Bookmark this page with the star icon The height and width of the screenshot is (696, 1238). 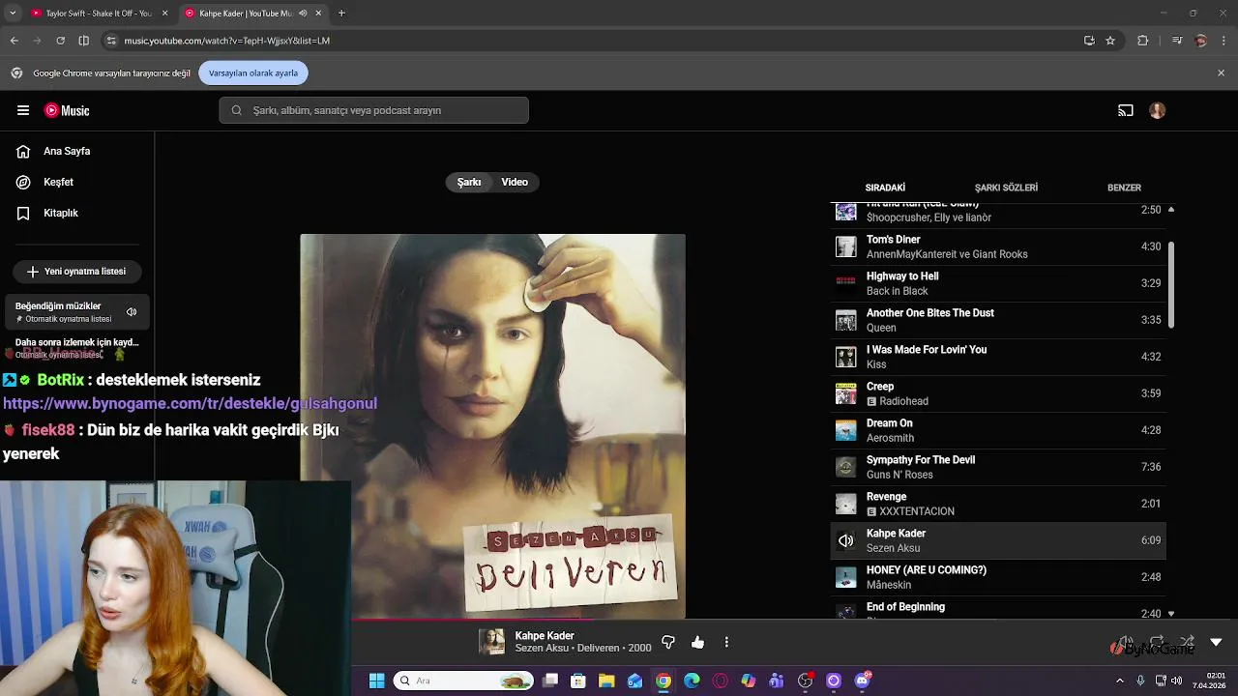click(1110, 41)
